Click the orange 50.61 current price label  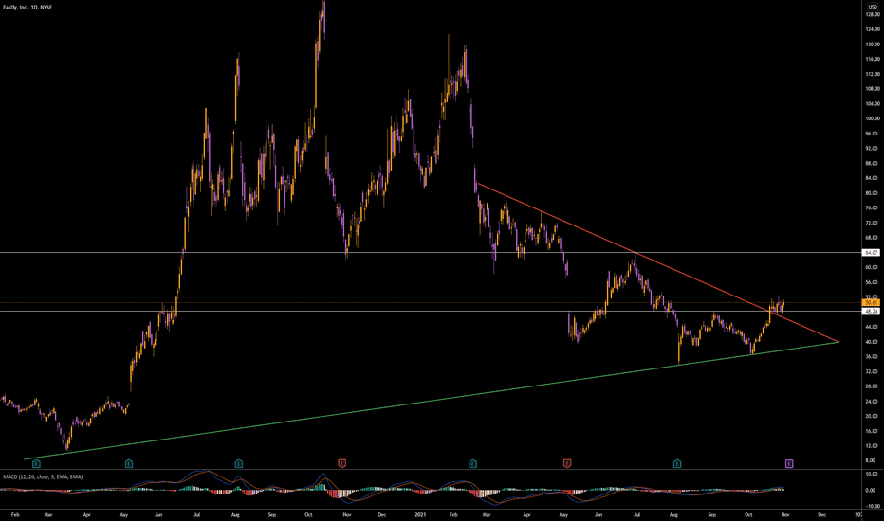click(x=872, y=302)
